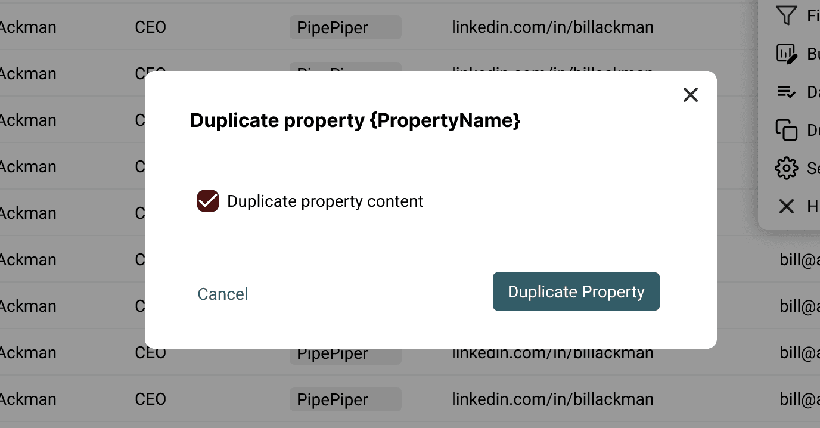
Task: Click the chart-with-pencil edit icon
Action: click(x=786, y=54)
